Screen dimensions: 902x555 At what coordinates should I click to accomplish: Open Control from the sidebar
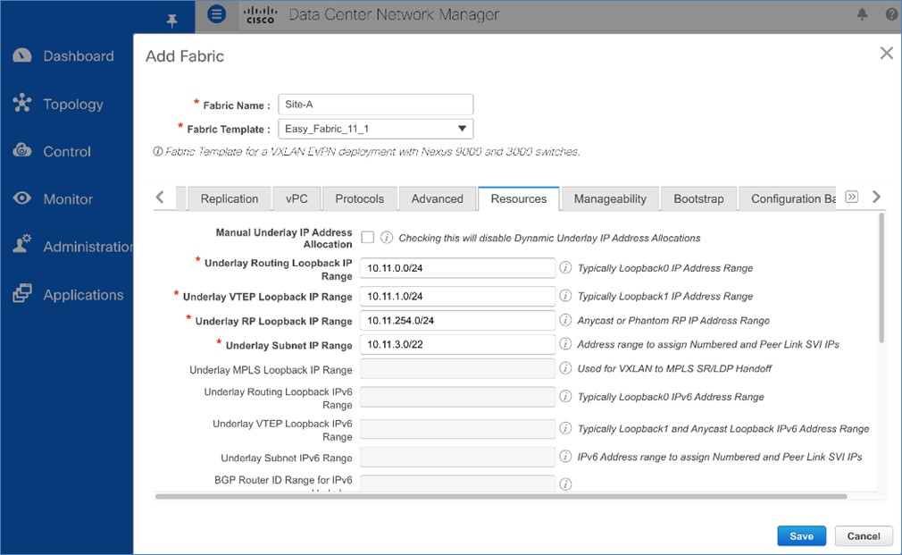coord(67,151)
